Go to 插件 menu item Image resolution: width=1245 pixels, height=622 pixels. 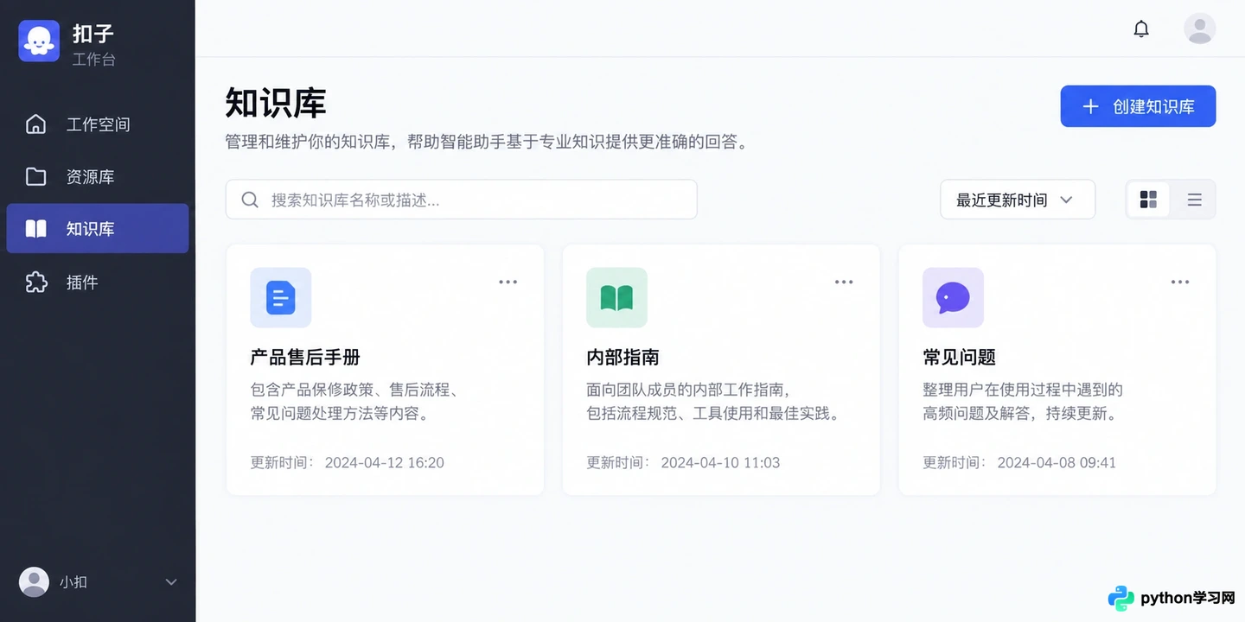97,282
